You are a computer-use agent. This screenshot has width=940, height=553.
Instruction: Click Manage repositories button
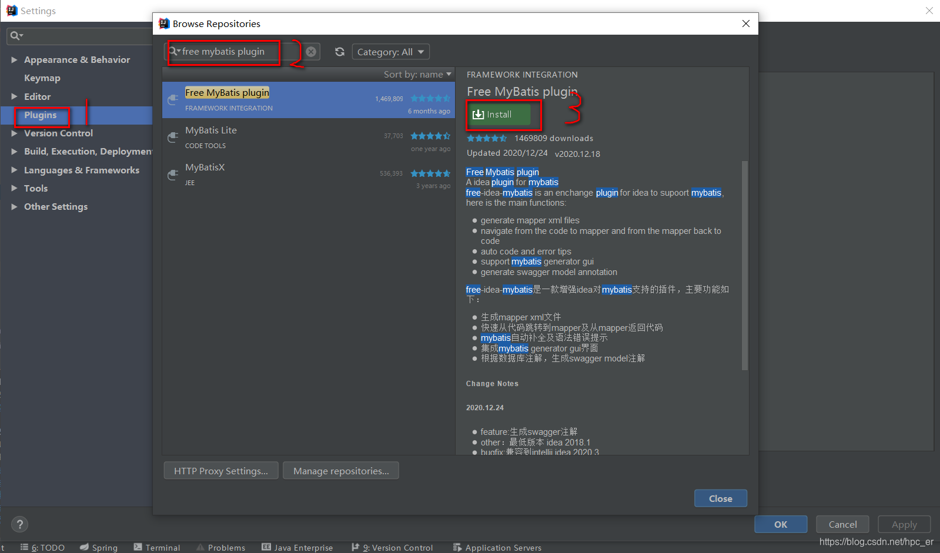(x=341, y=471)
